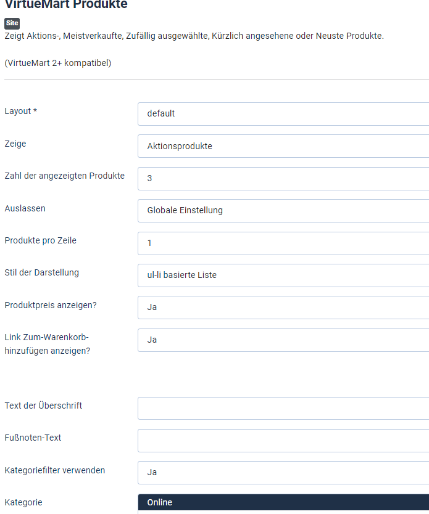Open Stil der Darstellung dropdown

tap(283, 275)
